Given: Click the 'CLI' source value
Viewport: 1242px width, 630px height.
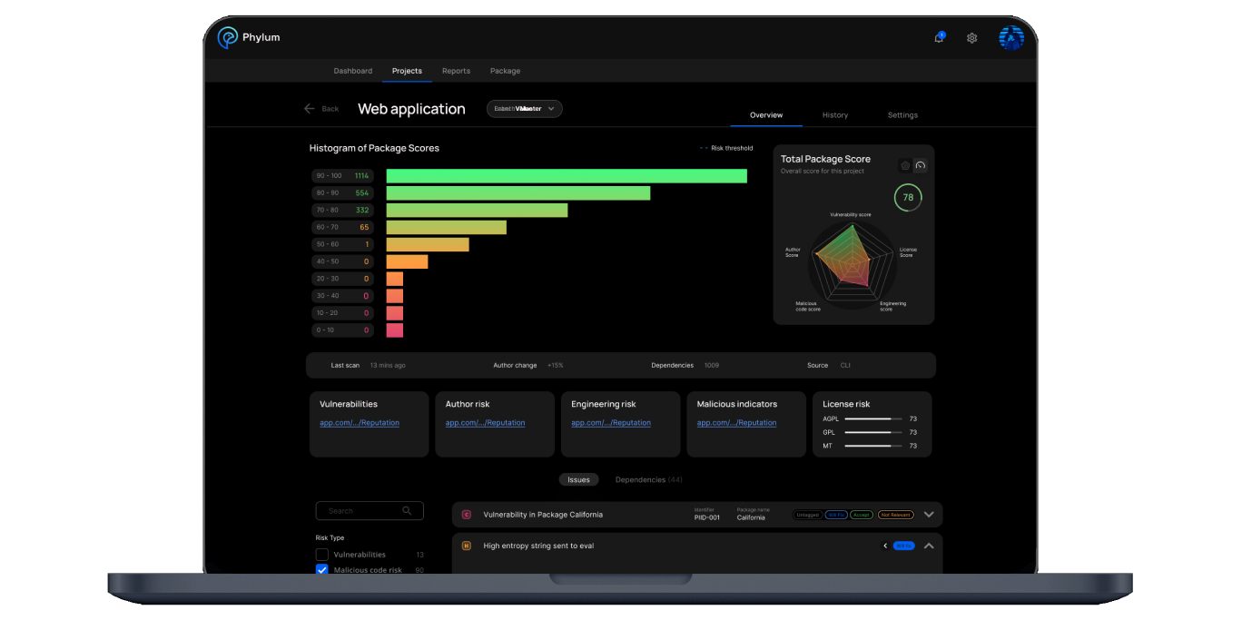Looking at the screenshot, I should [x=845, y=365].
